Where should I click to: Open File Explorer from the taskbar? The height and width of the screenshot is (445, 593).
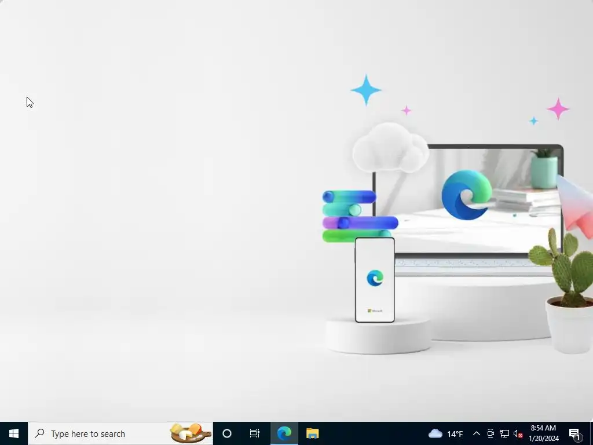coord(312,433)
